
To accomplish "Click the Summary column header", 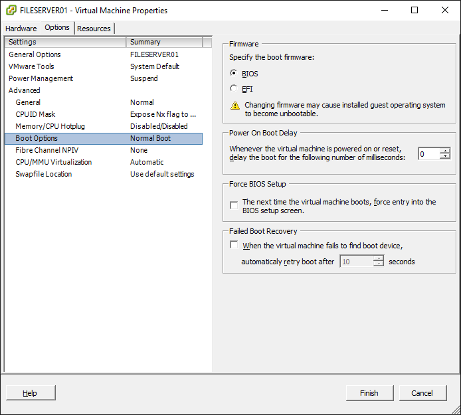I will pos(164,42).
